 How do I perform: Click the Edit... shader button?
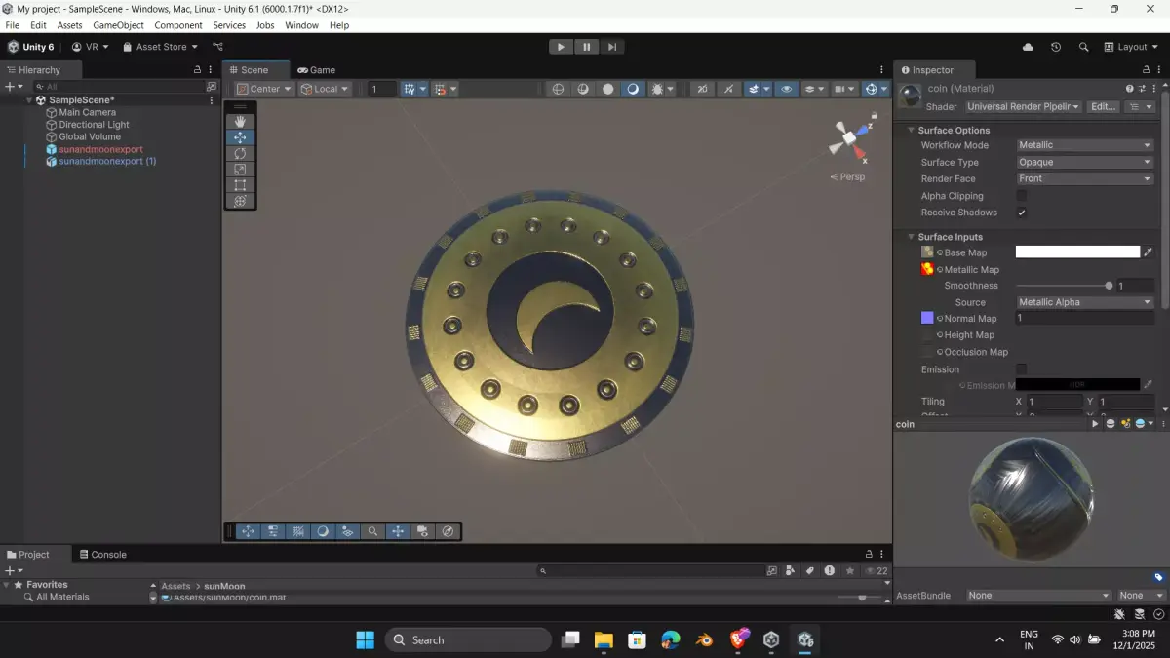(x=1103, y=107)
